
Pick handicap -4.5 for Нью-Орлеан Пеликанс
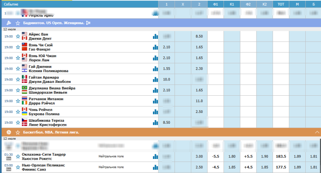215,167
